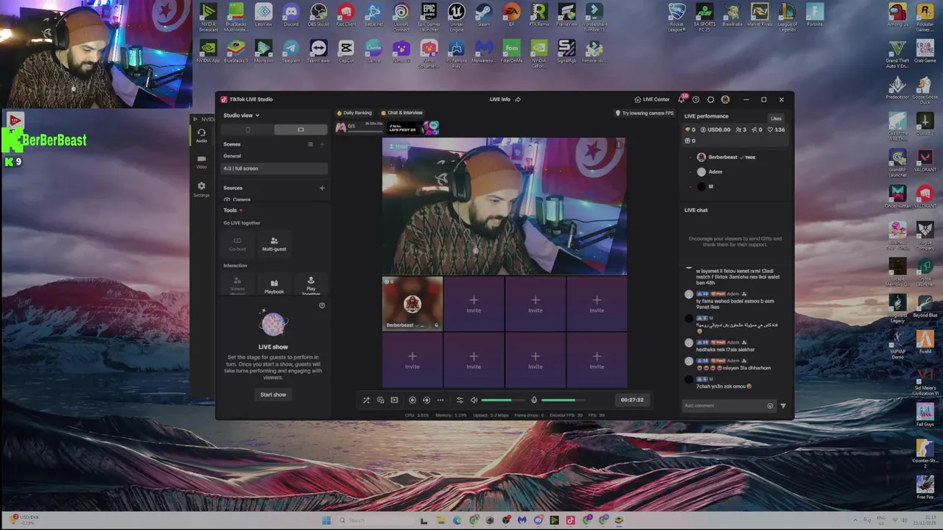The image size is (943, 530).
Task: Launch the Unreal Engine desktop shortcut
Action: 457,16
